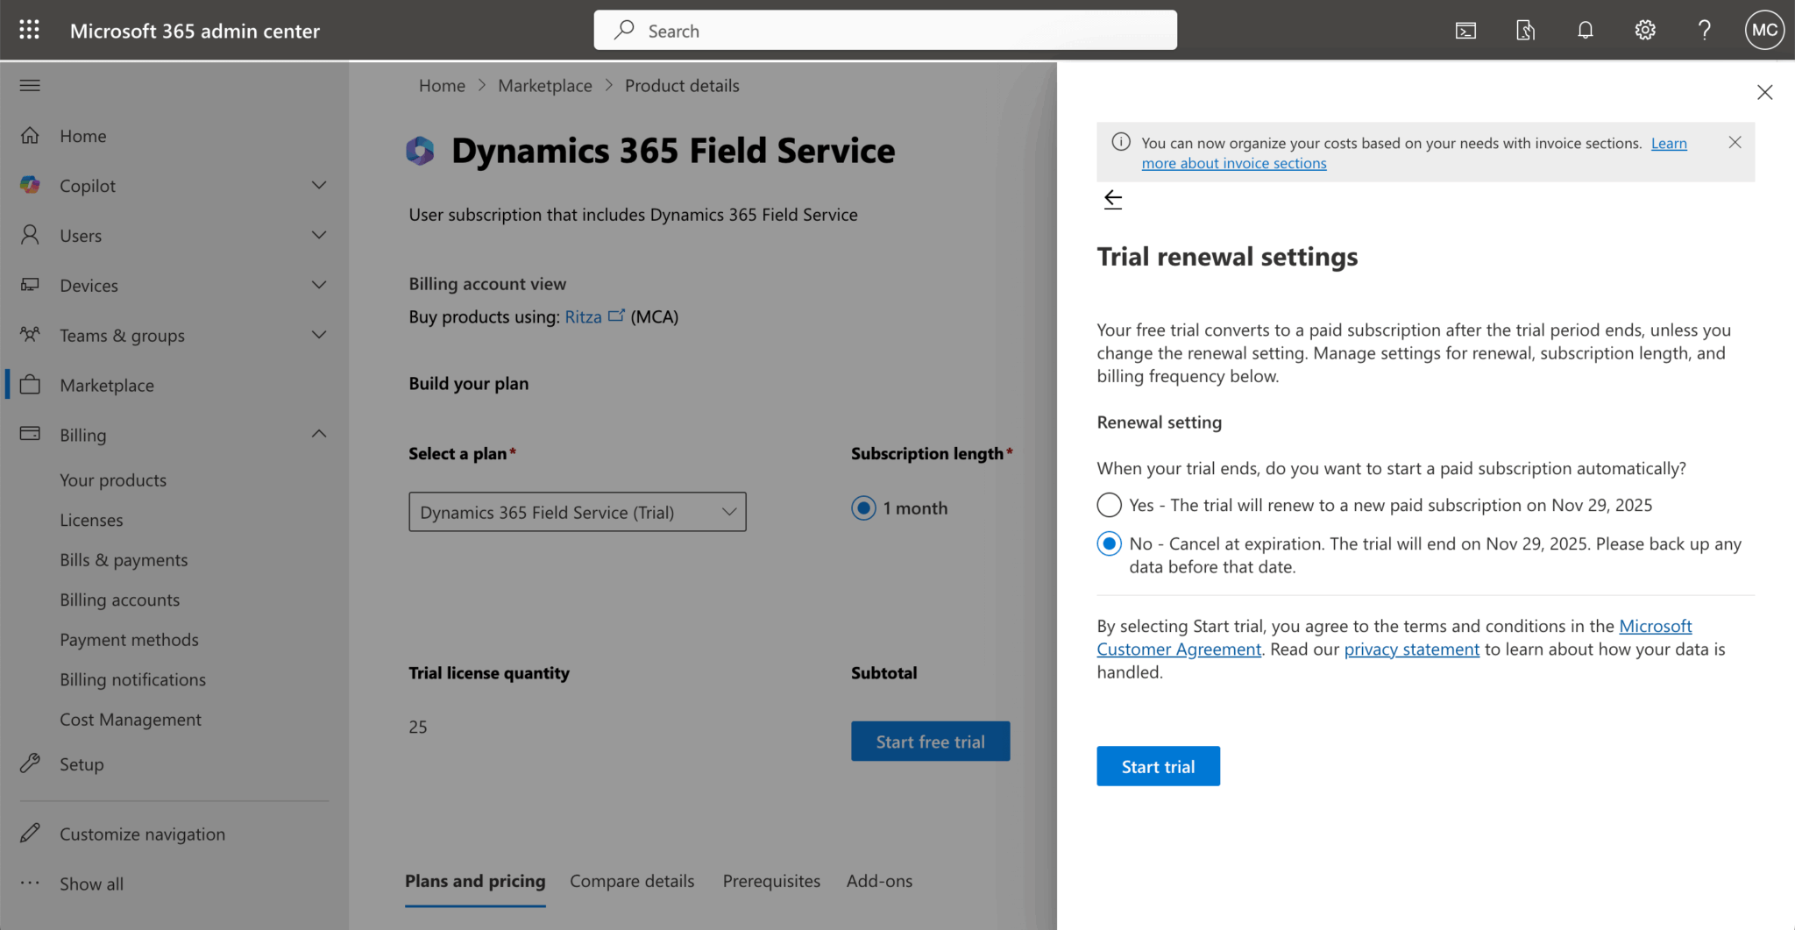
Task: Switch to the Compare details tab
Action: pyautogui.click(x=631, y=881)
